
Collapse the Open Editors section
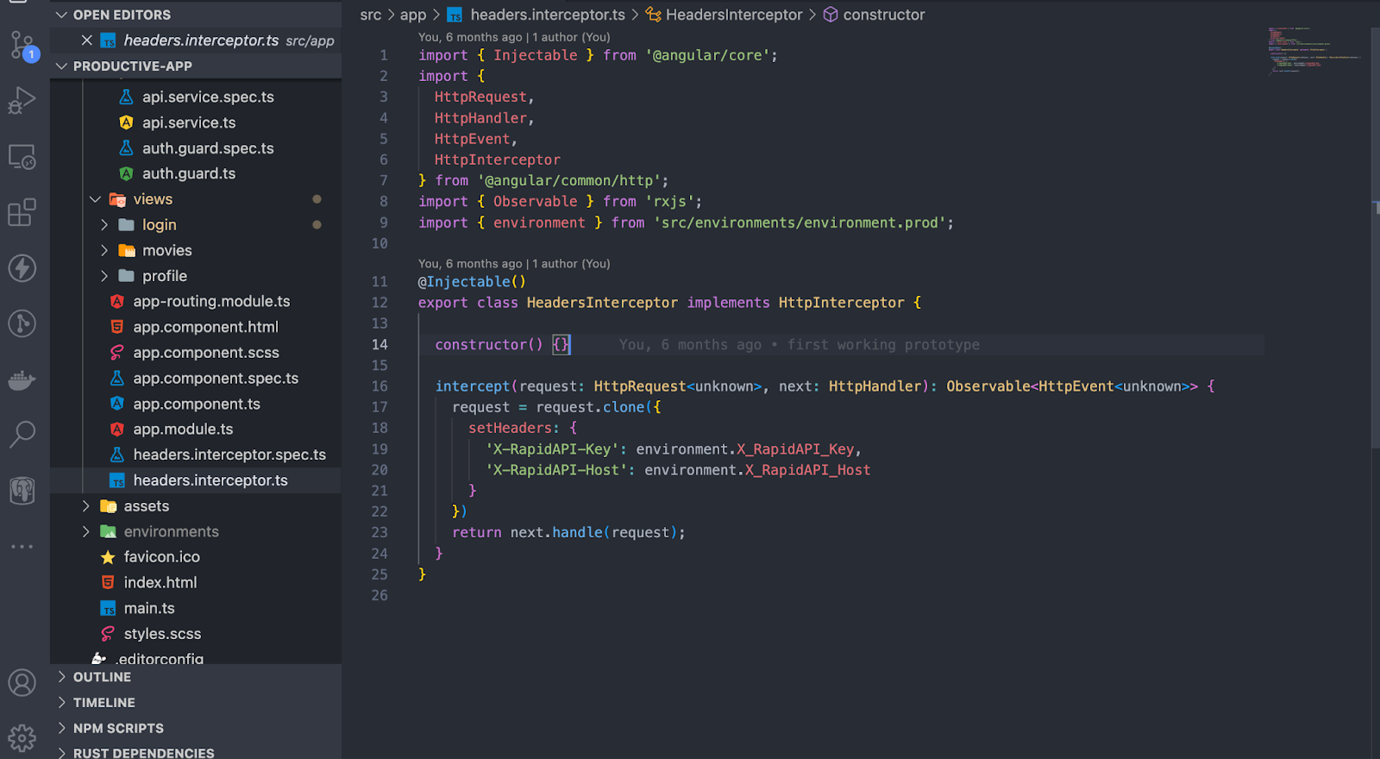point(62,15)
